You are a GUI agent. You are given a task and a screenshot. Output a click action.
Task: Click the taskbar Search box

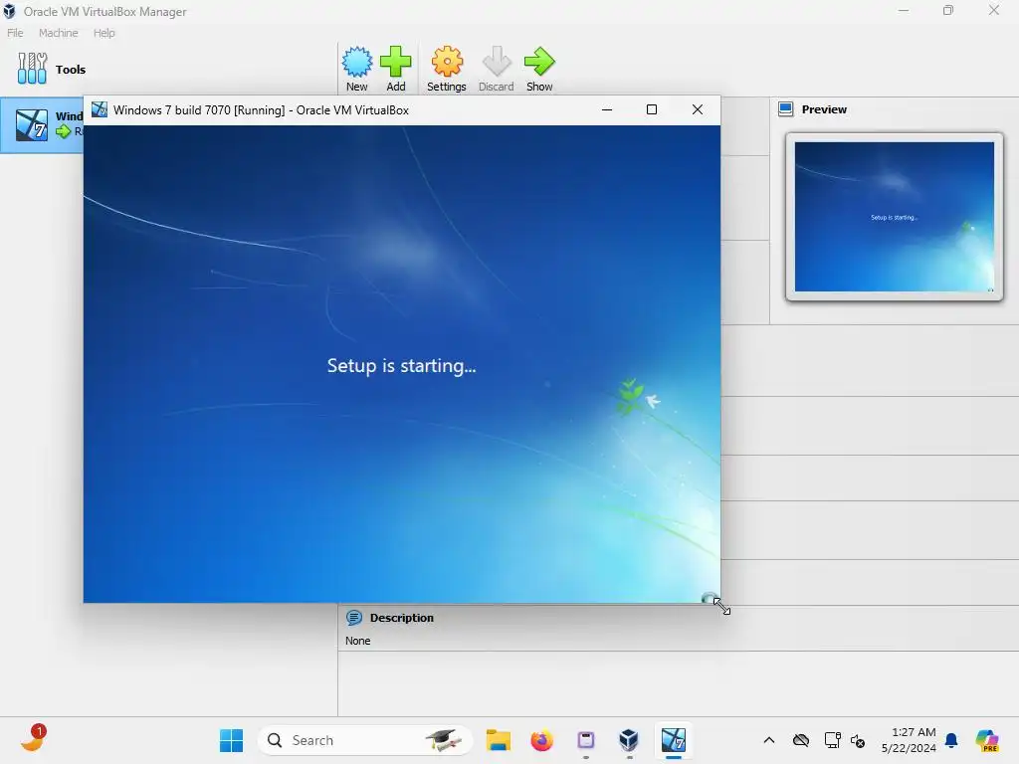pos(364,740)
